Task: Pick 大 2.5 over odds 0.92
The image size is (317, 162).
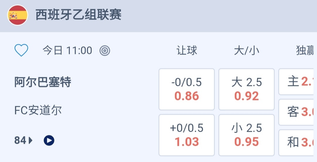Action: tap(247, 89)
